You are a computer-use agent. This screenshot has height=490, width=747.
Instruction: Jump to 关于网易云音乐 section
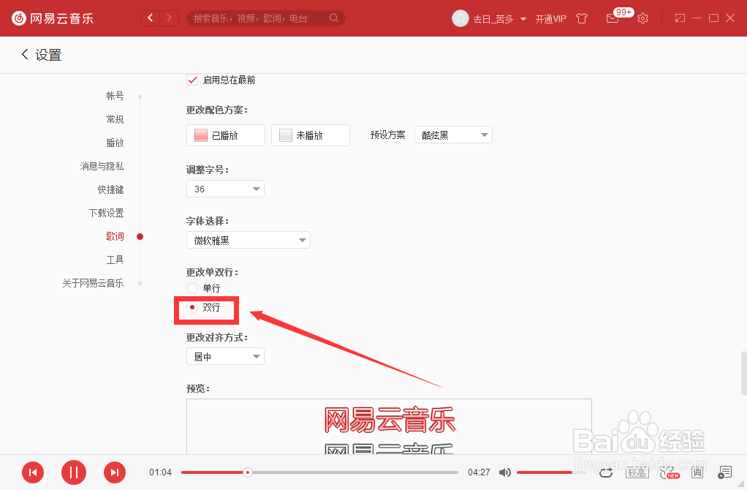click(93, 282)
